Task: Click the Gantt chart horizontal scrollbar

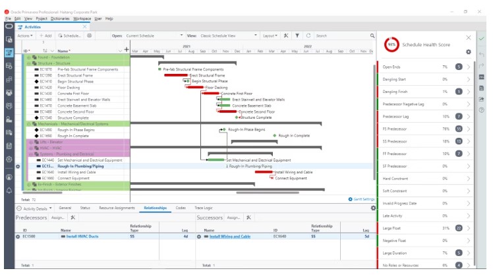Action: point(268,193)
